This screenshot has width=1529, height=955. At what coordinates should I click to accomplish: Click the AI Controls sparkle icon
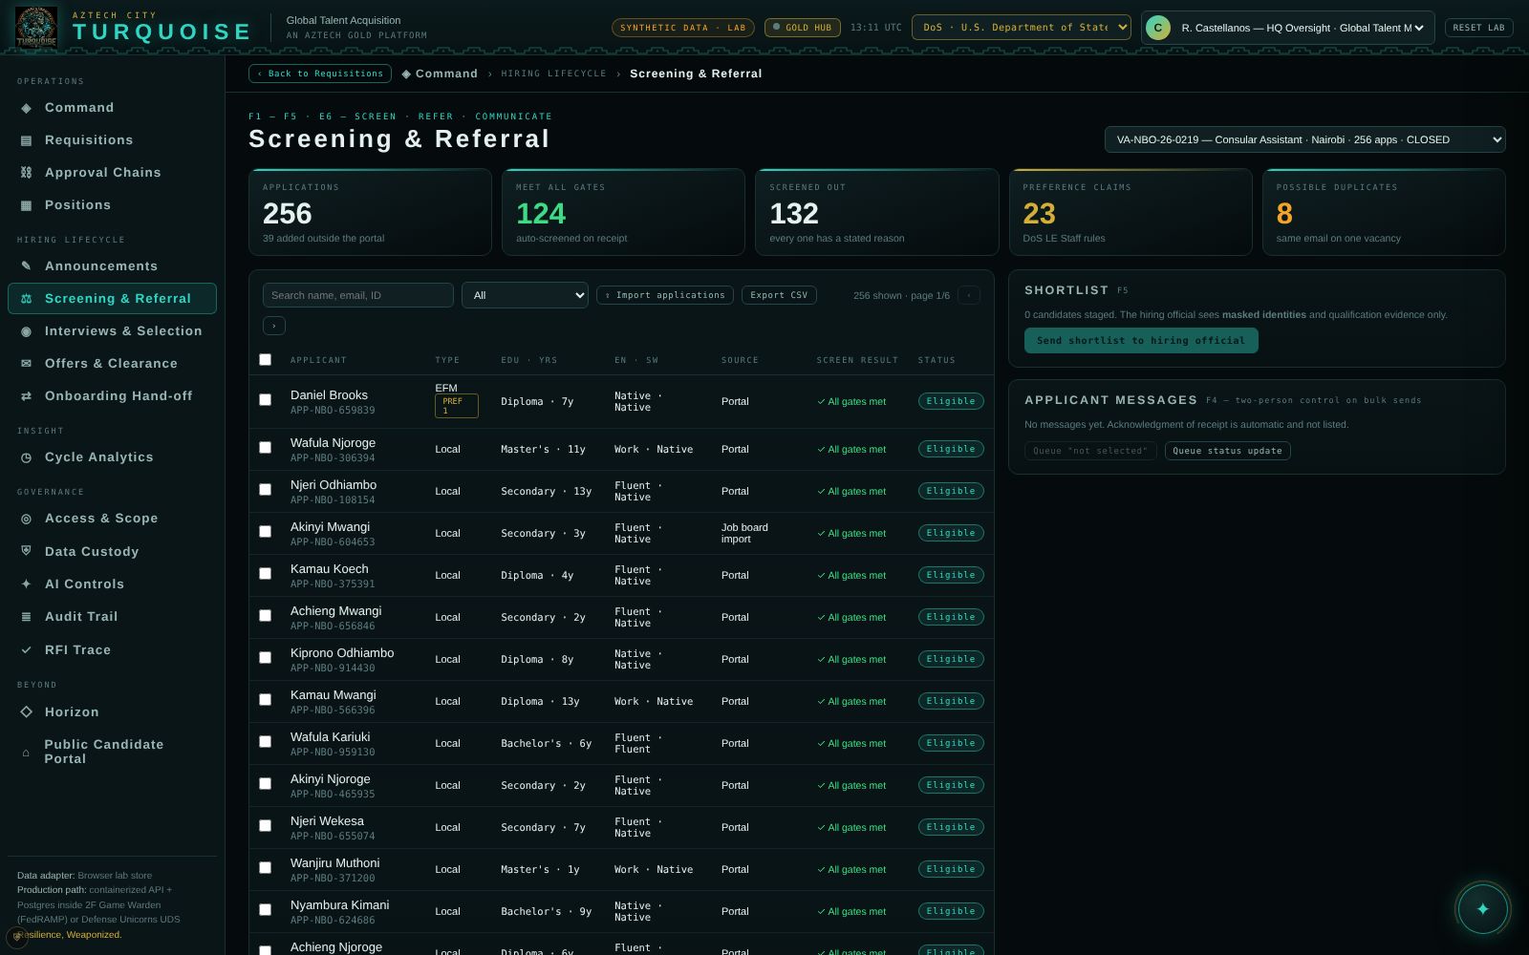(x=26, y=584)
